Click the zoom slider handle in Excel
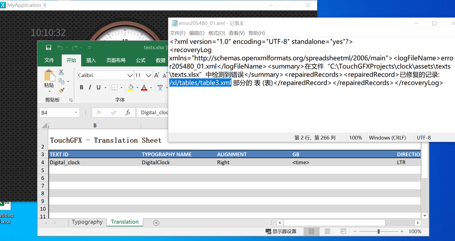Image resolution: width=455 pixels, height=241 pixels. pos(378,231)
